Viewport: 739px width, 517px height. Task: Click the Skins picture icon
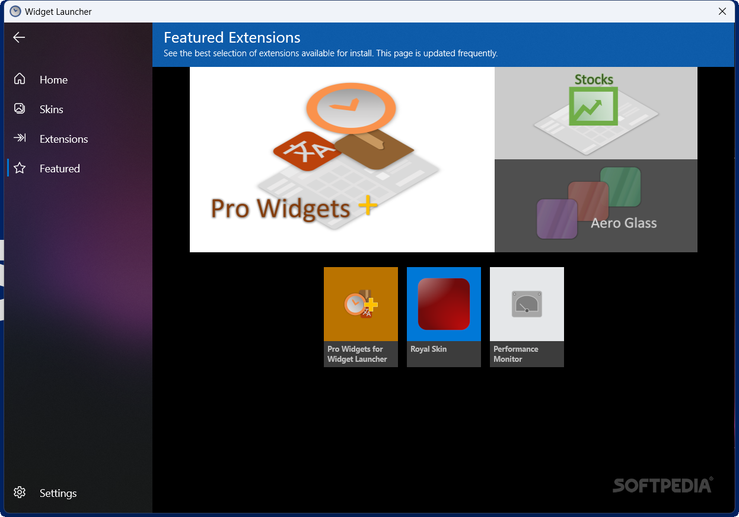[20, 108]
